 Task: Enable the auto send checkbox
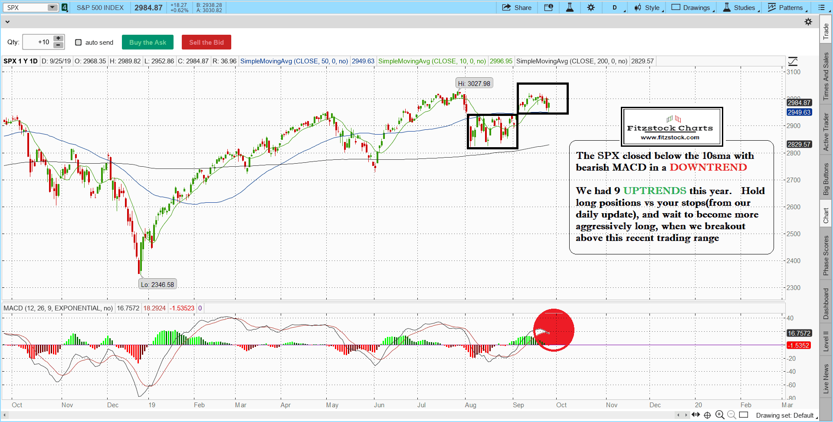79,42
